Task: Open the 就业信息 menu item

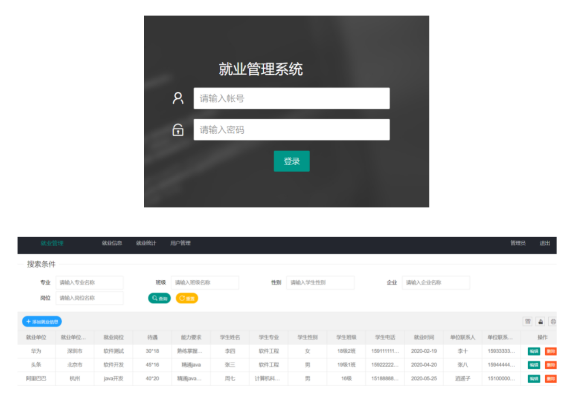Action: click(x=112, y=243)
